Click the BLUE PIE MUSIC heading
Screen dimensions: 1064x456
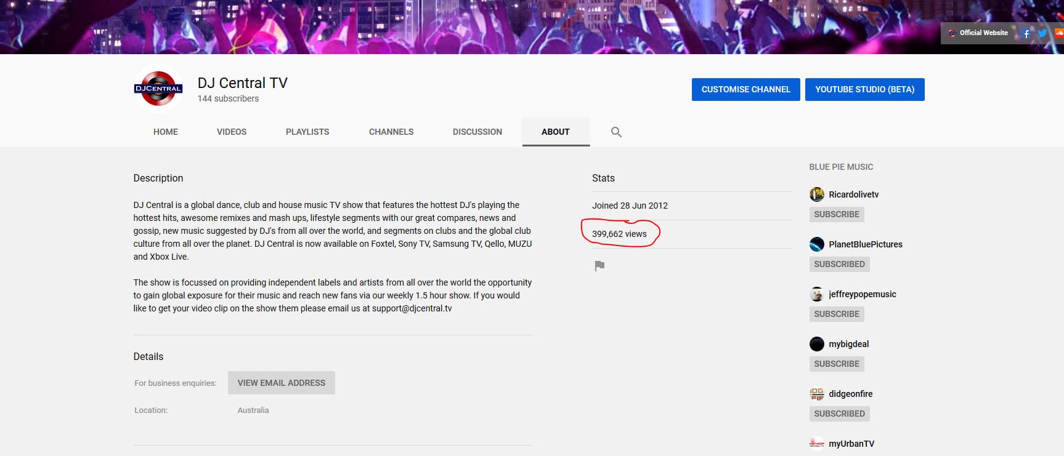tap(841, 167)
